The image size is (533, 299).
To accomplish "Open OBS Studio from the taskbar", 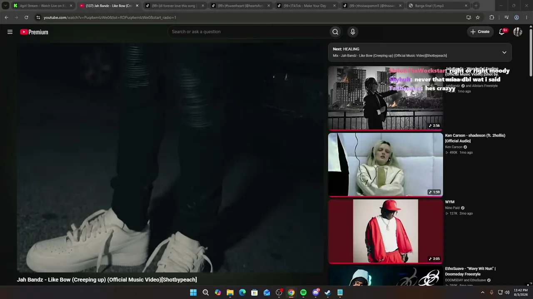I will [x=279, y=292].
